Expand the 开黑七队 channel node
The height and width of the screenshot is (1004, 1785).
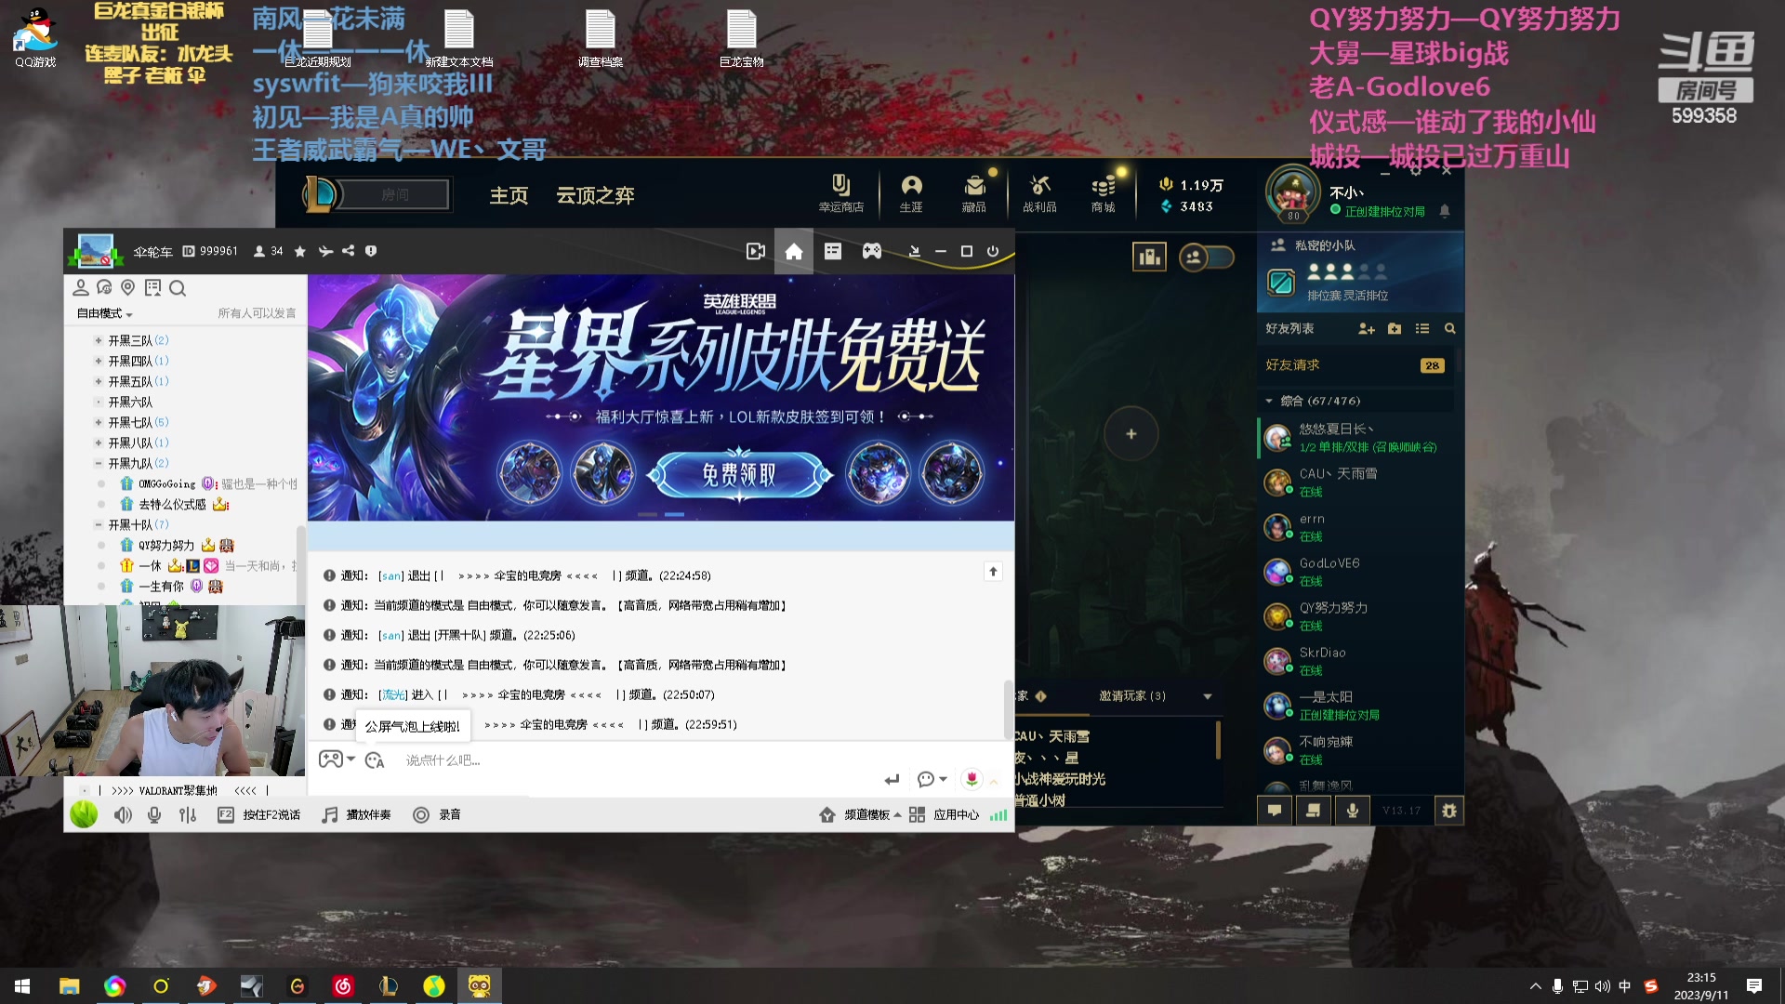point(98,422)
